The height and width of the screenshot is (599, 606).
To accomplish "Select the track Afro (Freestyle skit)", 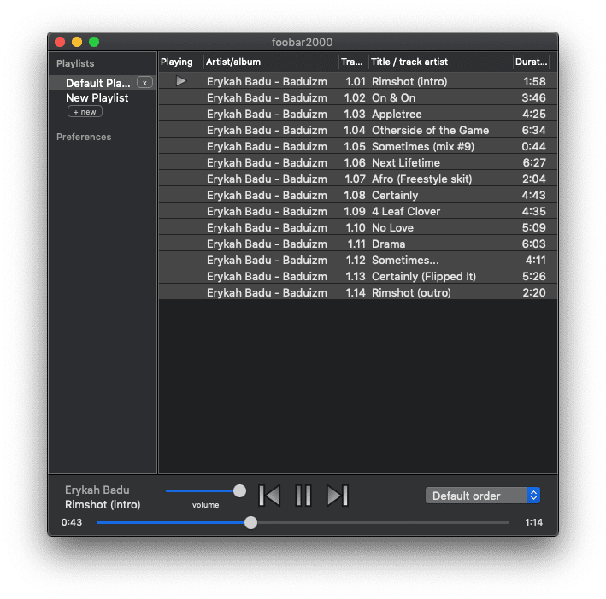I will [x=358, y=179].
